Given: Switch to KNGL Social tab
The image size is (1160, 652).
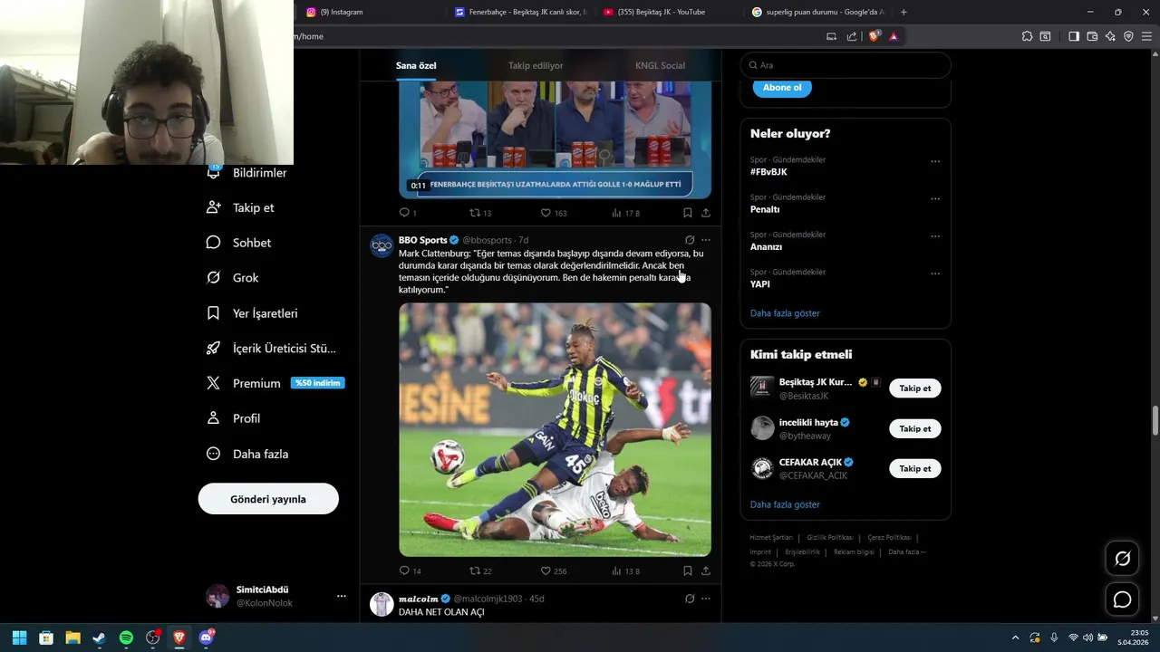Looking at the screenshot, I should point(660,65).
